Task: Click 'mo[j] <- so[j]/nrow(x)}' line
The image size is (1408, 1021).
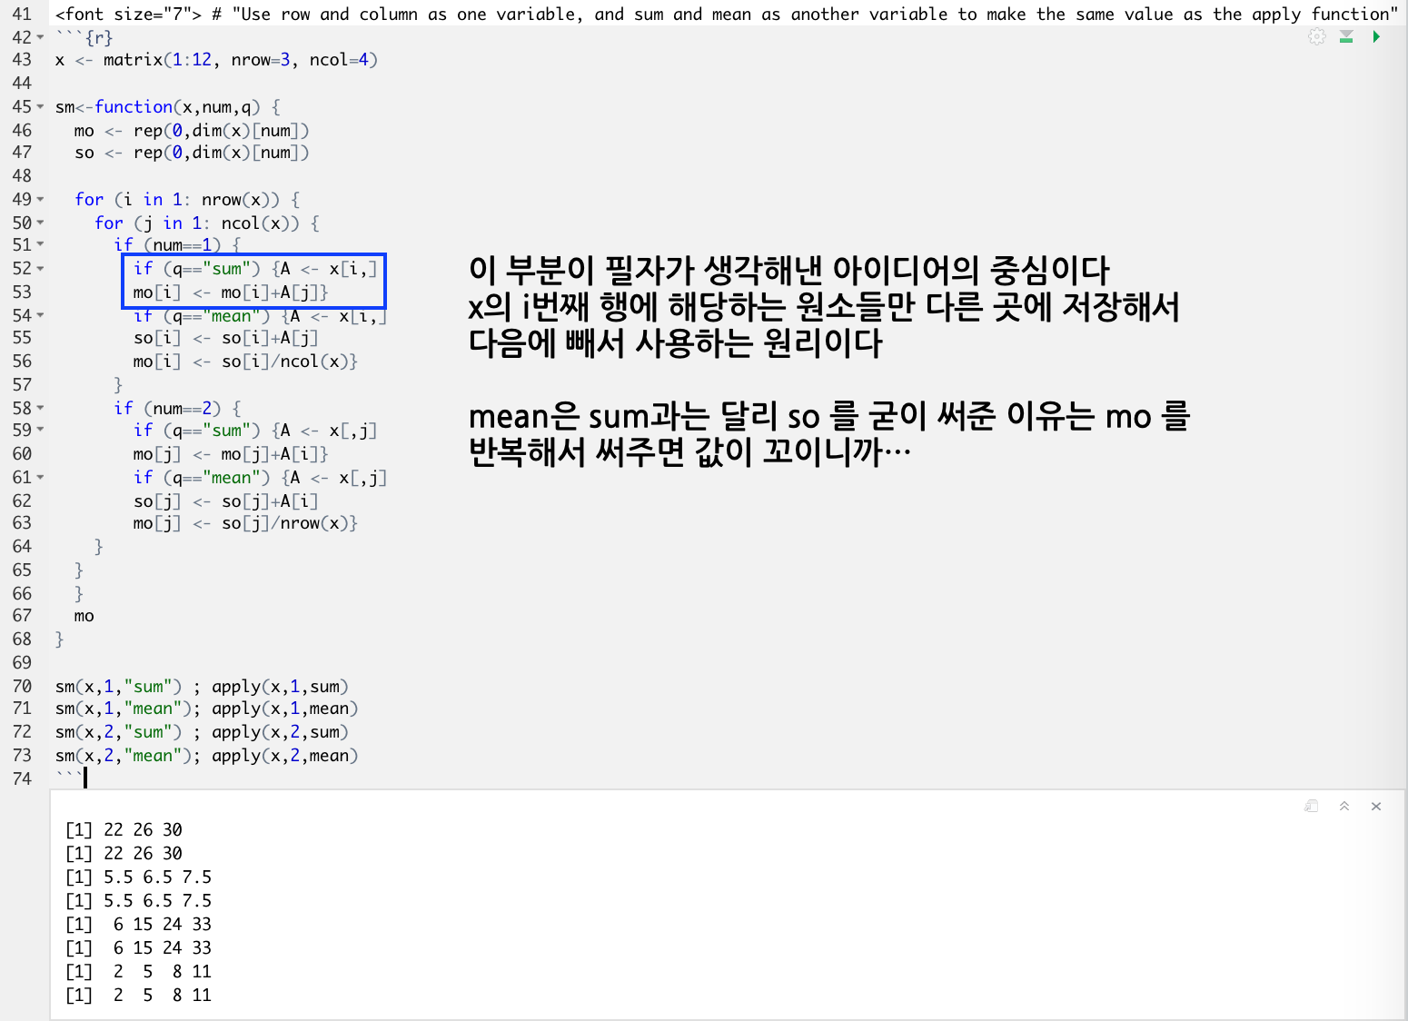Action: coord(245,523)
